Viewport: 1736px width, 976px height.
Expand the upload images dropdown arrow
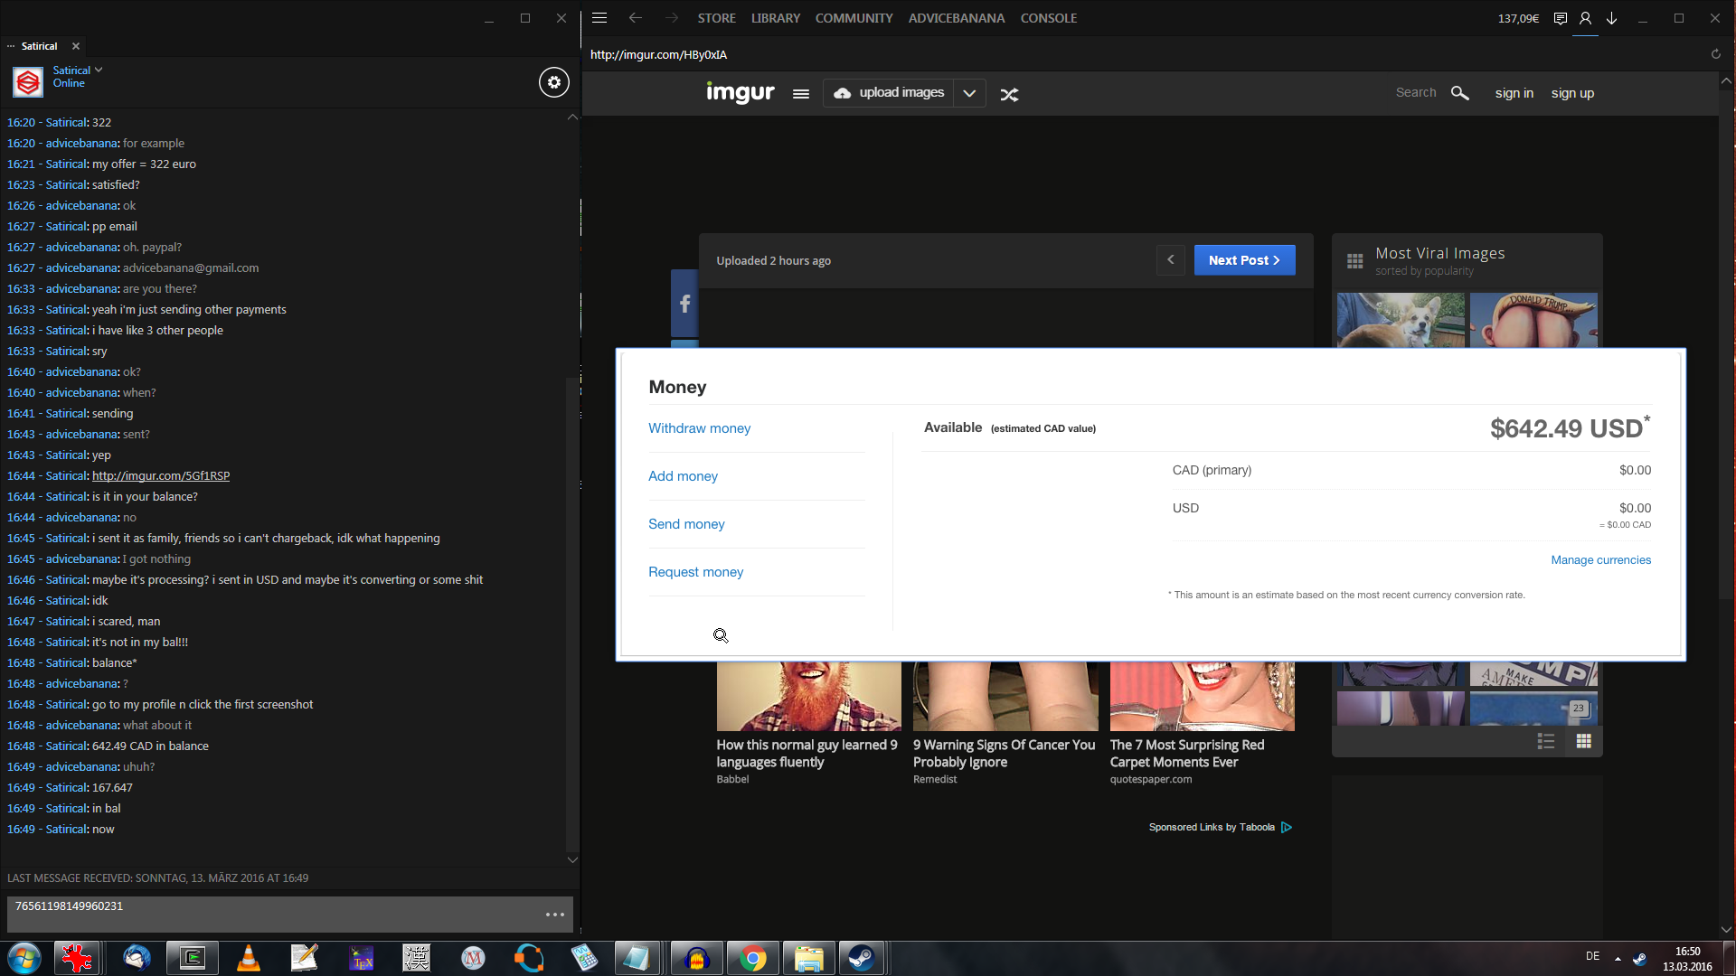click(x=969, y=93)
